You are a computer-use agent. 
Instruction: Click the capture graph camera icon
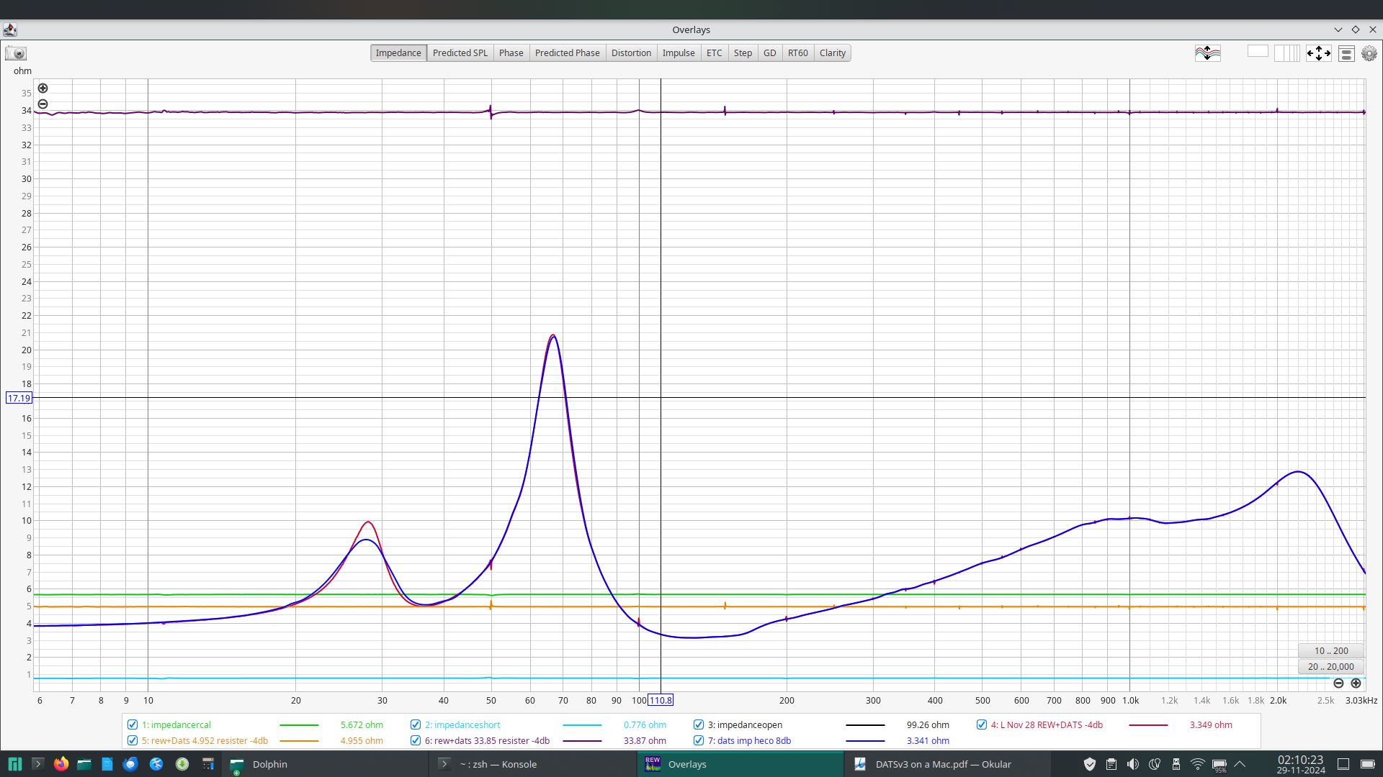tap(16, 53)
